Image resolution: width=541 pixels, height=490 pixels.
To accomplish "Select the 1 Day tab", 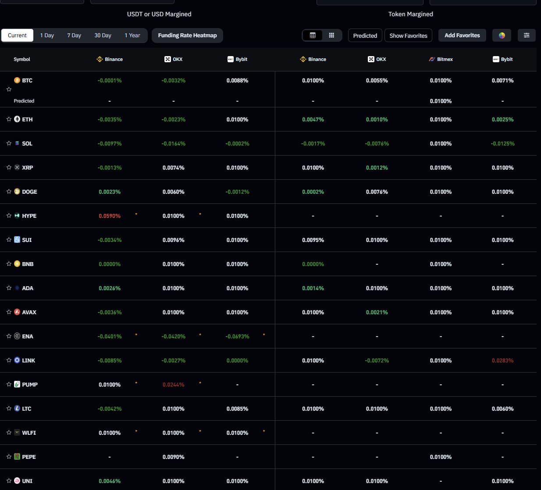I will (x=47, y=36).
